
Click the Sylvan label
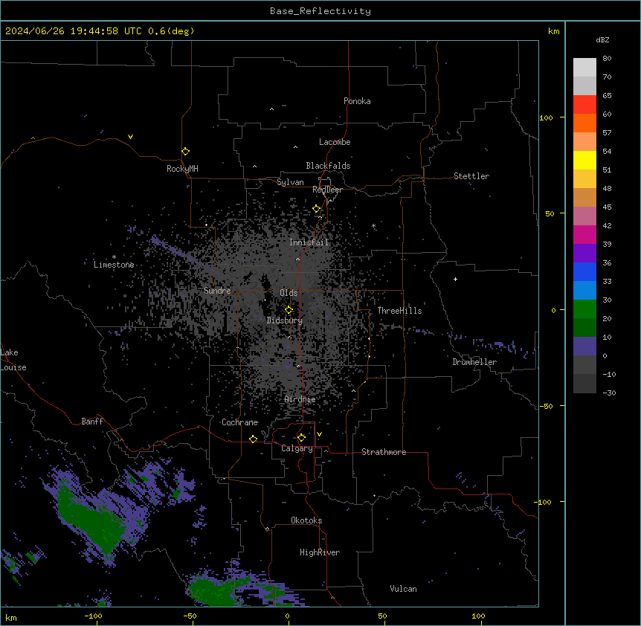tap(290, 182)
